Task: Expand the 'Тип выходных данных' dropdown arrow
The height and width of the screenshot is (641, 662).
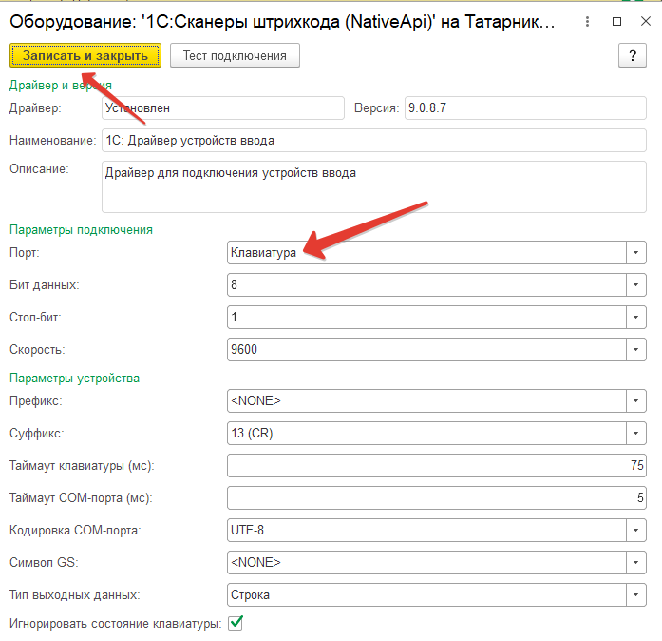Action: [635, 595]
